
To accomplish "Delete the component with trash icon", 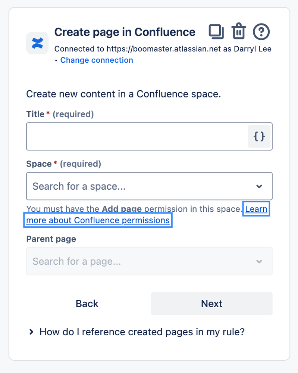I will pyautogui.click(x=239, y=31).
